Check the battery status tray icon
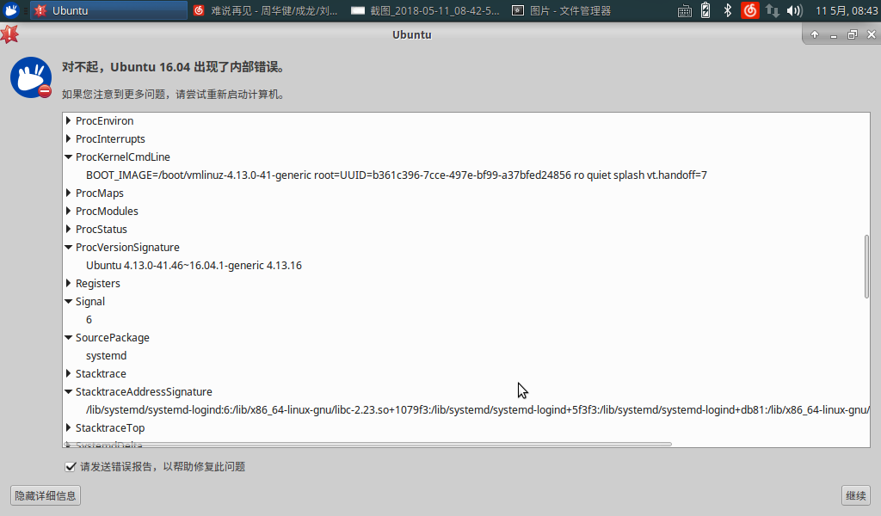The image size is (881, 516). click(x=705, y=10)
